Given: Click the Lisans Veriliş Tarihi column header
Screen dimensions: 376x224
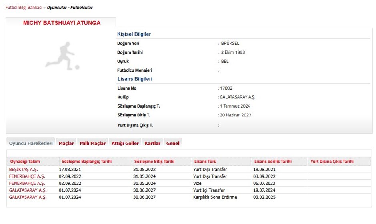Looking at the screenshot, I should click(x=272, y=162).
